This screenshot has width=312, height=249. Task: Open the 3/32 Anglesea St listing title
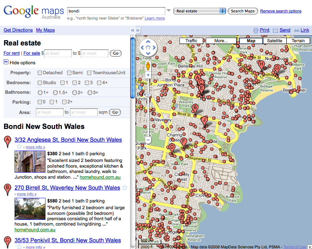click(x=68, y=140)
